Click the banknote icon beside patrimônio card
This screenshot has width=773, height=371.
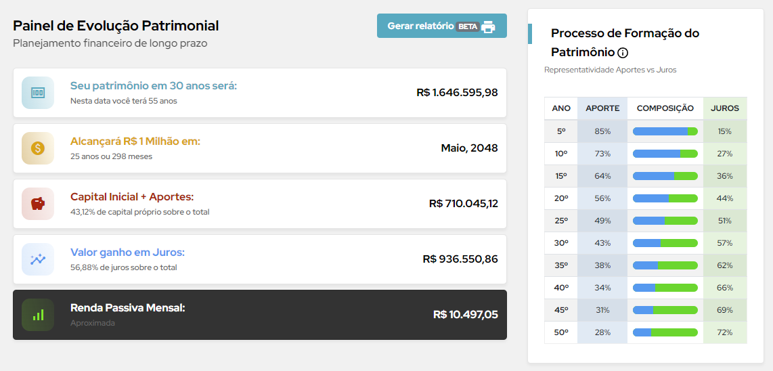(38, 93)
